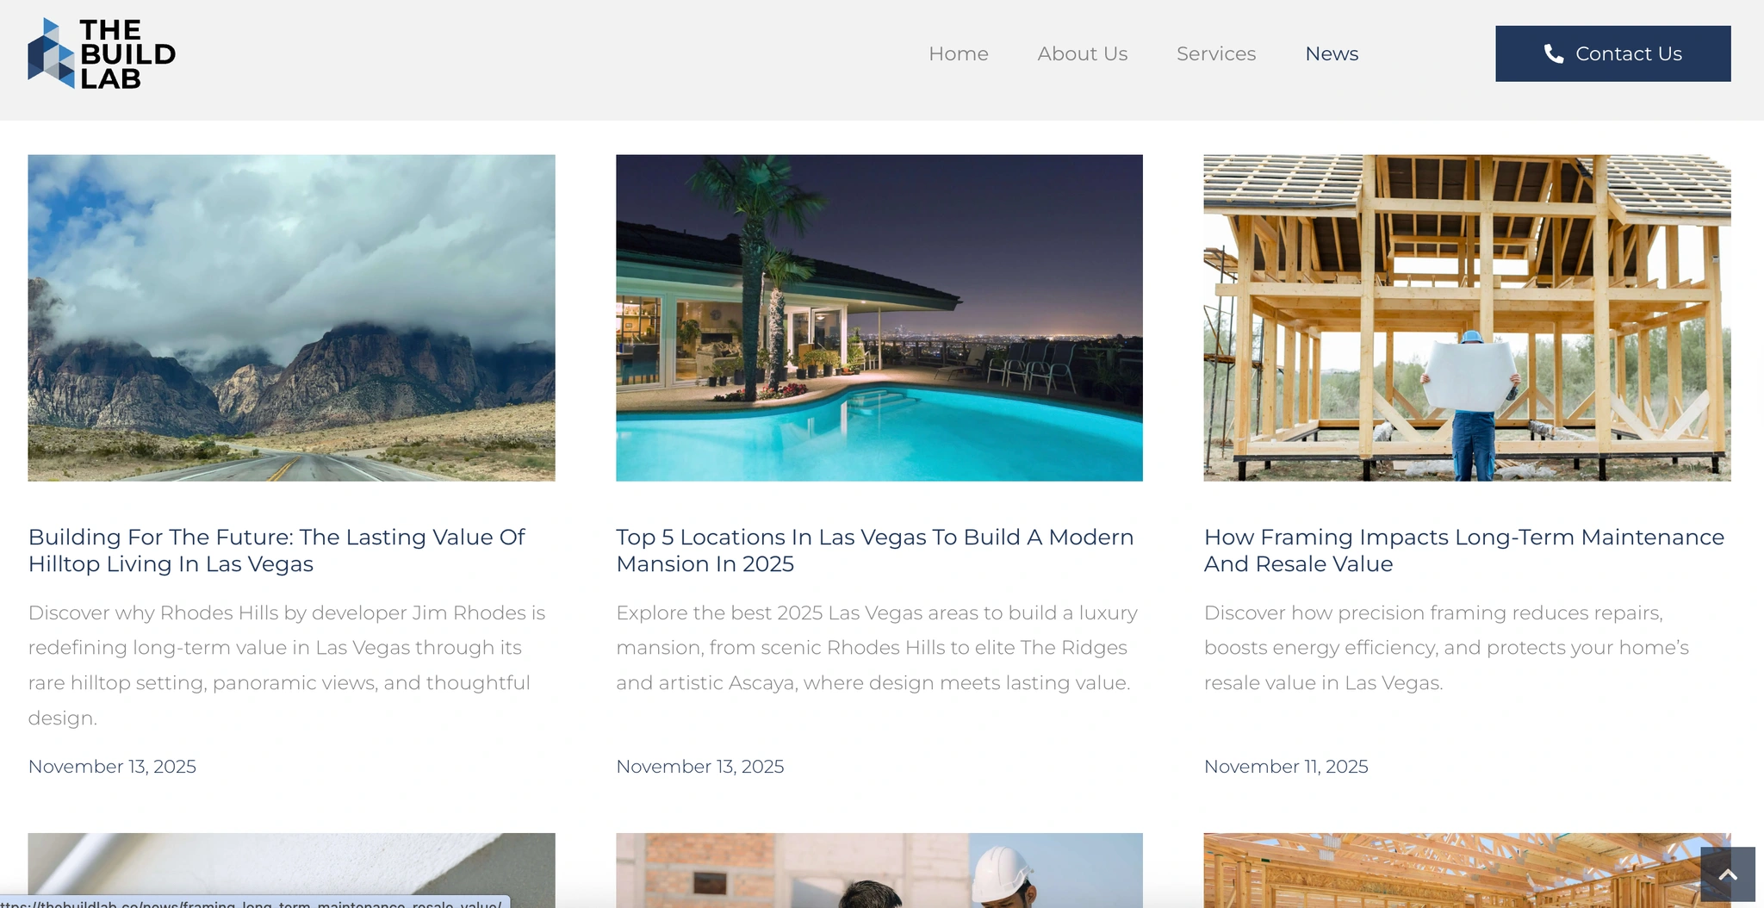Open 'How Framing Impacts Long-Term Maintenance' article

click(1464, 550)
